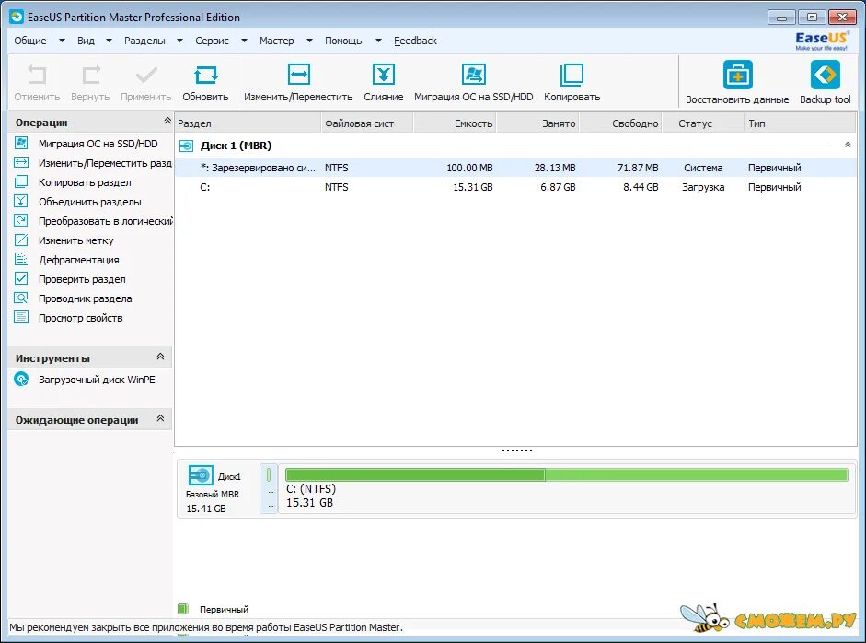The height and width of the screenshot is (643, 866).
Task: Open the Общие menu
Action: click(x=30, y=41)
